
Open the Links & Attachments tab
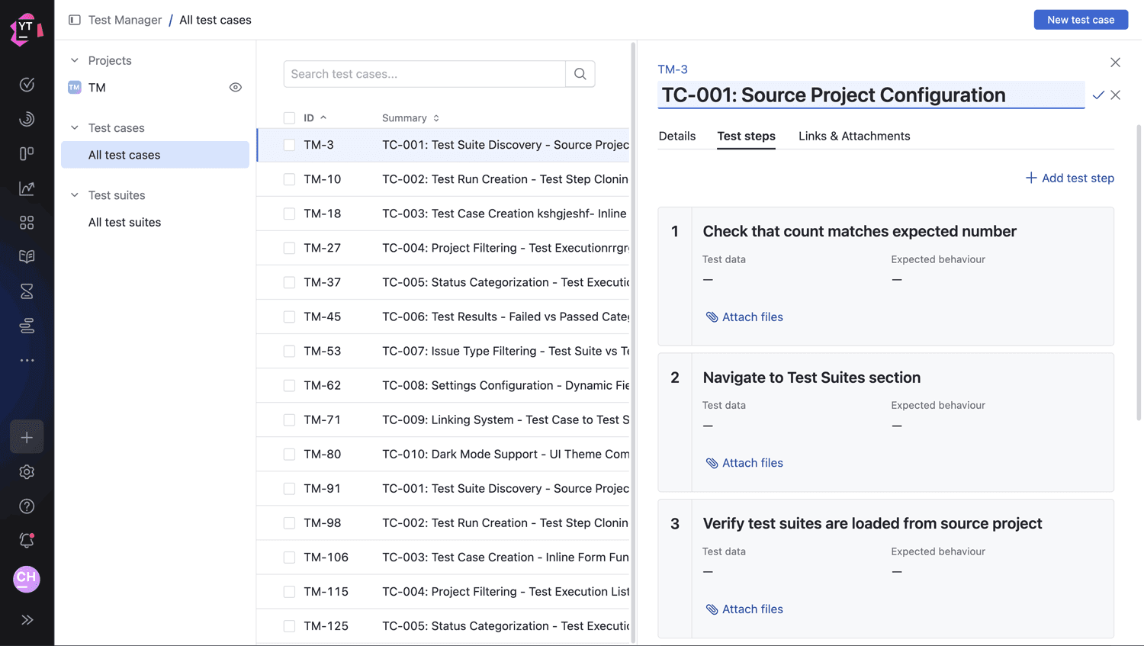coord(854,136)
